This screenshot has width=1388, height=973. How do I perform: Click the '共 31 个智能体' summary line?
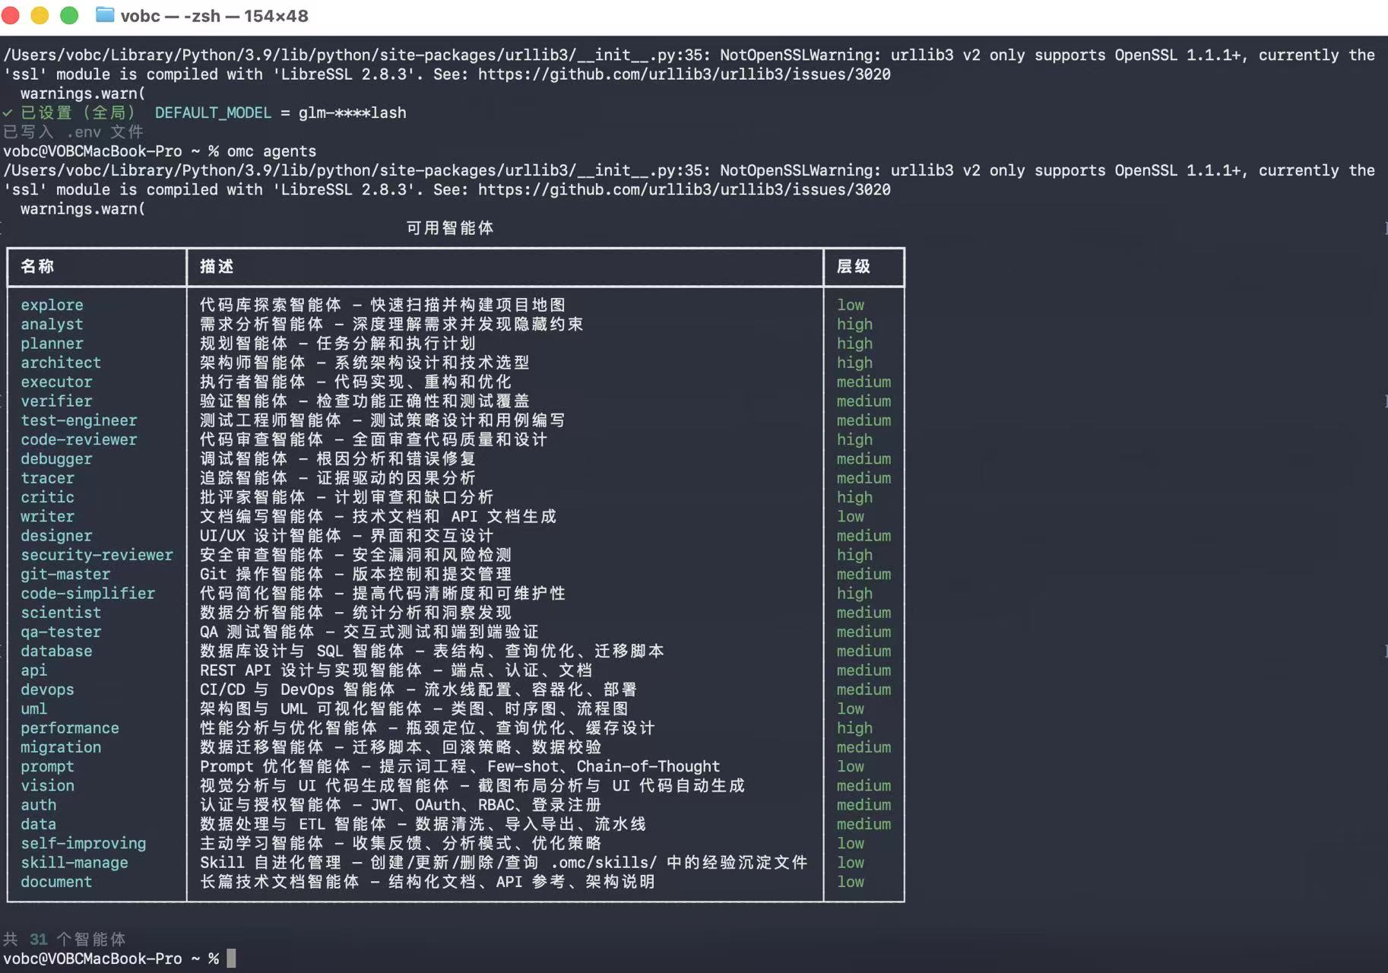[65, 940]
